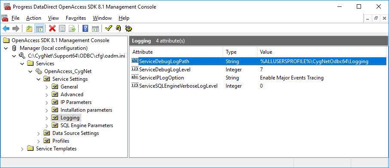
Task: Collapse the Services folder node
Action: click(22, 64)
